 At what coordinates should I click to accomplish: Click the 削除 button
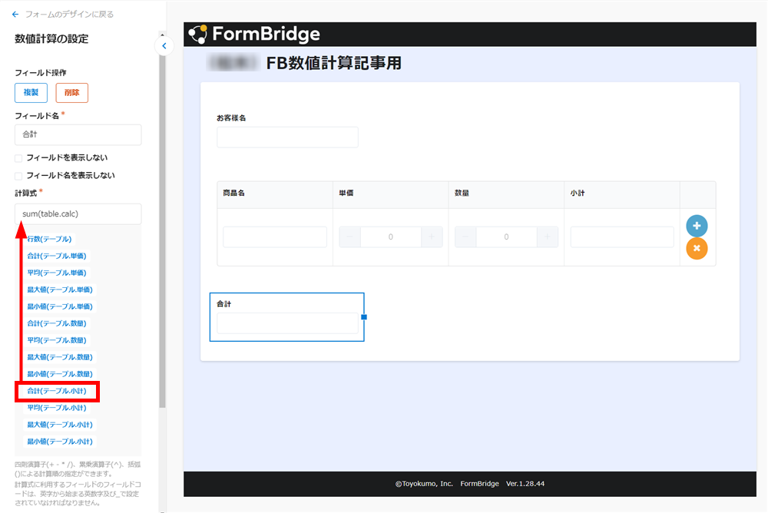click(x=72, y=93)
